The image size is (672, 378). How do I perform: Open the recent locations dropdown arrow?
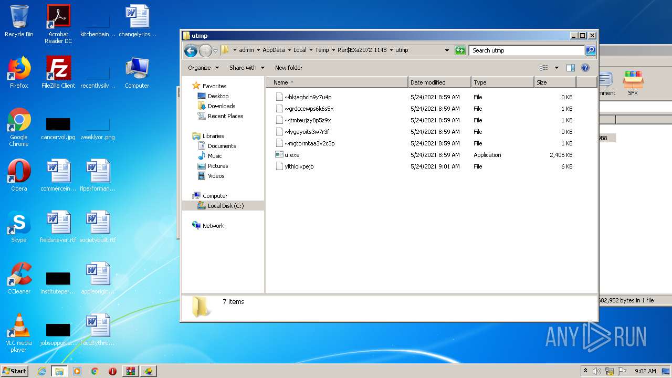pyautogui.click(x=215, y=50)
